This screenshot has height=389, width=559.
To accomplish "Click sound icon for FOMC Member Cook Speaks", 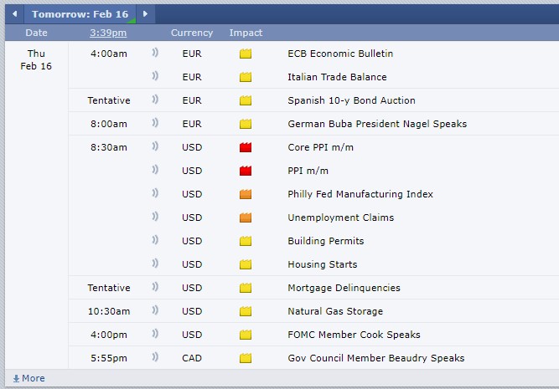I will pos(155,335).
